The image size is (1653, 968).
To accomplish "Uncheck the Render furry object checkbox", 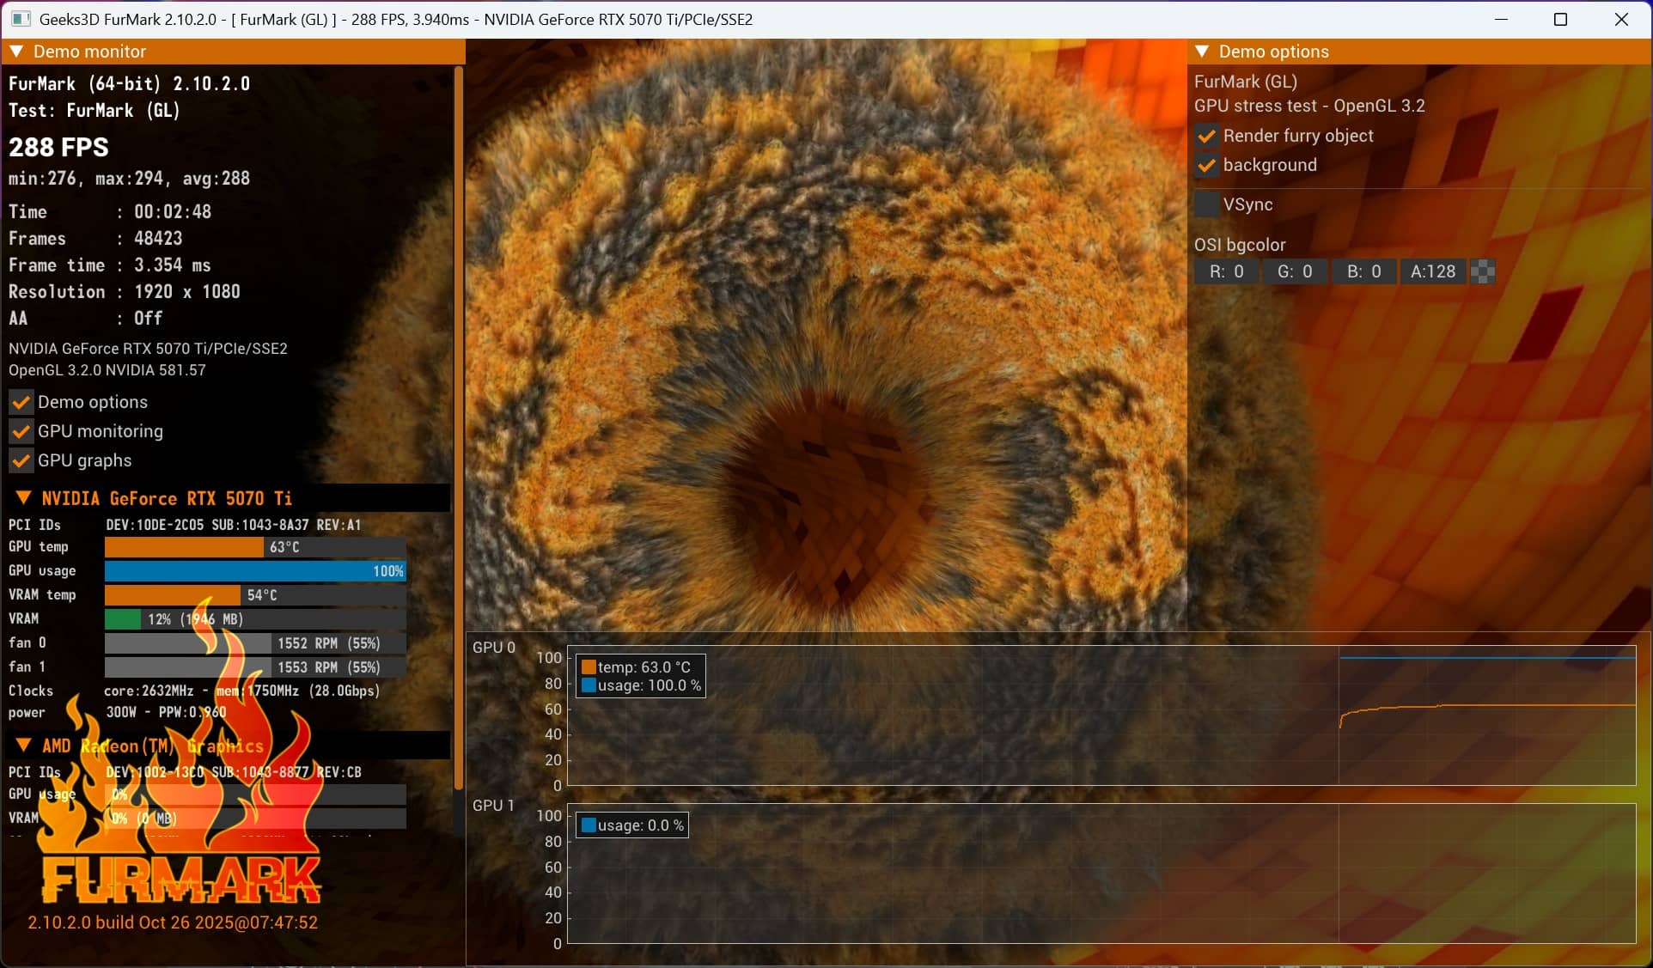I will point(1207,136).
